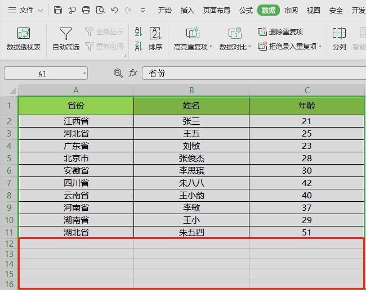
Task: Click the formula bar zoom icon
Action: pos(118,73)
